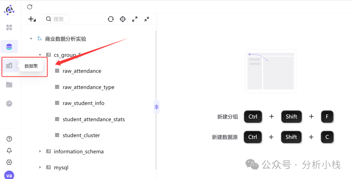Select the student_attendance_stats table

click(94, 119)
